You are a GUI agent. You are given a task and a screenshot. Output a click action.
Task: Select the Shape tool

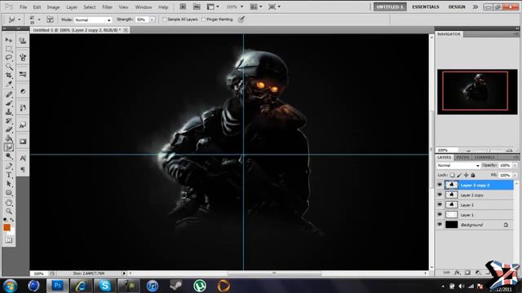(9, 193)
